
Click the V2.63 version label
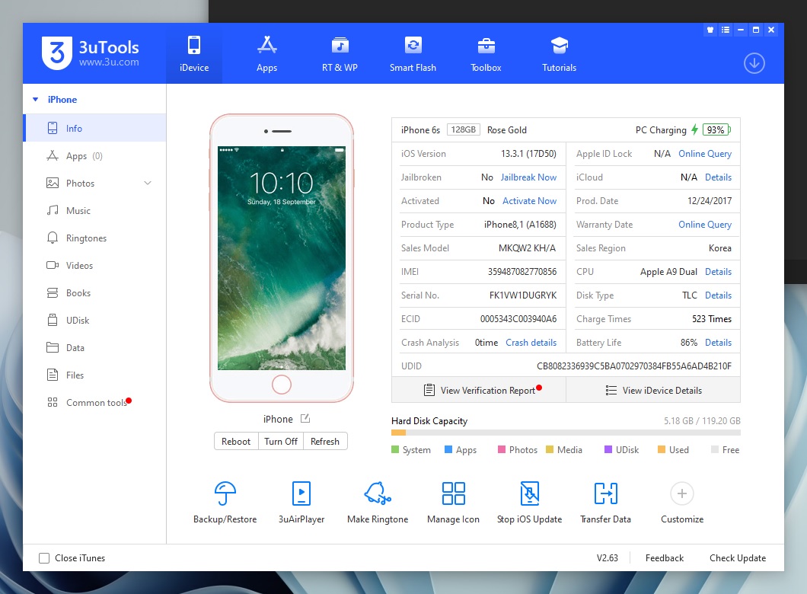pyautogui.click(x=608, y=558)
